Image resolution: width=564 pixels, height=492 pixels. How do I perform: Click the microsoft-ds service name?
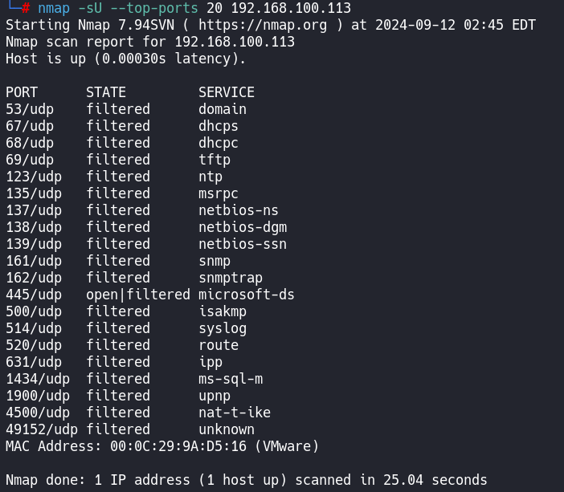click(247, 295)
